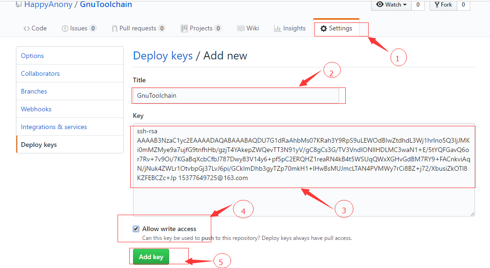
Task: Select Collaborators in the settings sidebar
Action: 70,73
